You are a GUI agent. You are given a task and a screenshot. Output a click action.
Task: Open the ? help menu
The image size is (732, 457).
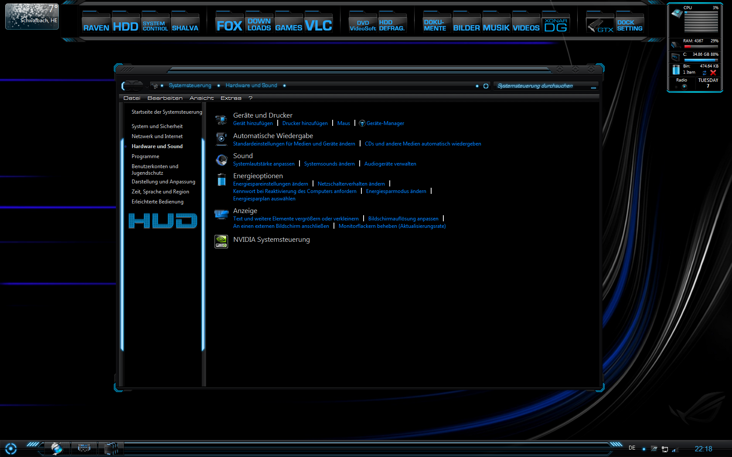pos(251,98)
